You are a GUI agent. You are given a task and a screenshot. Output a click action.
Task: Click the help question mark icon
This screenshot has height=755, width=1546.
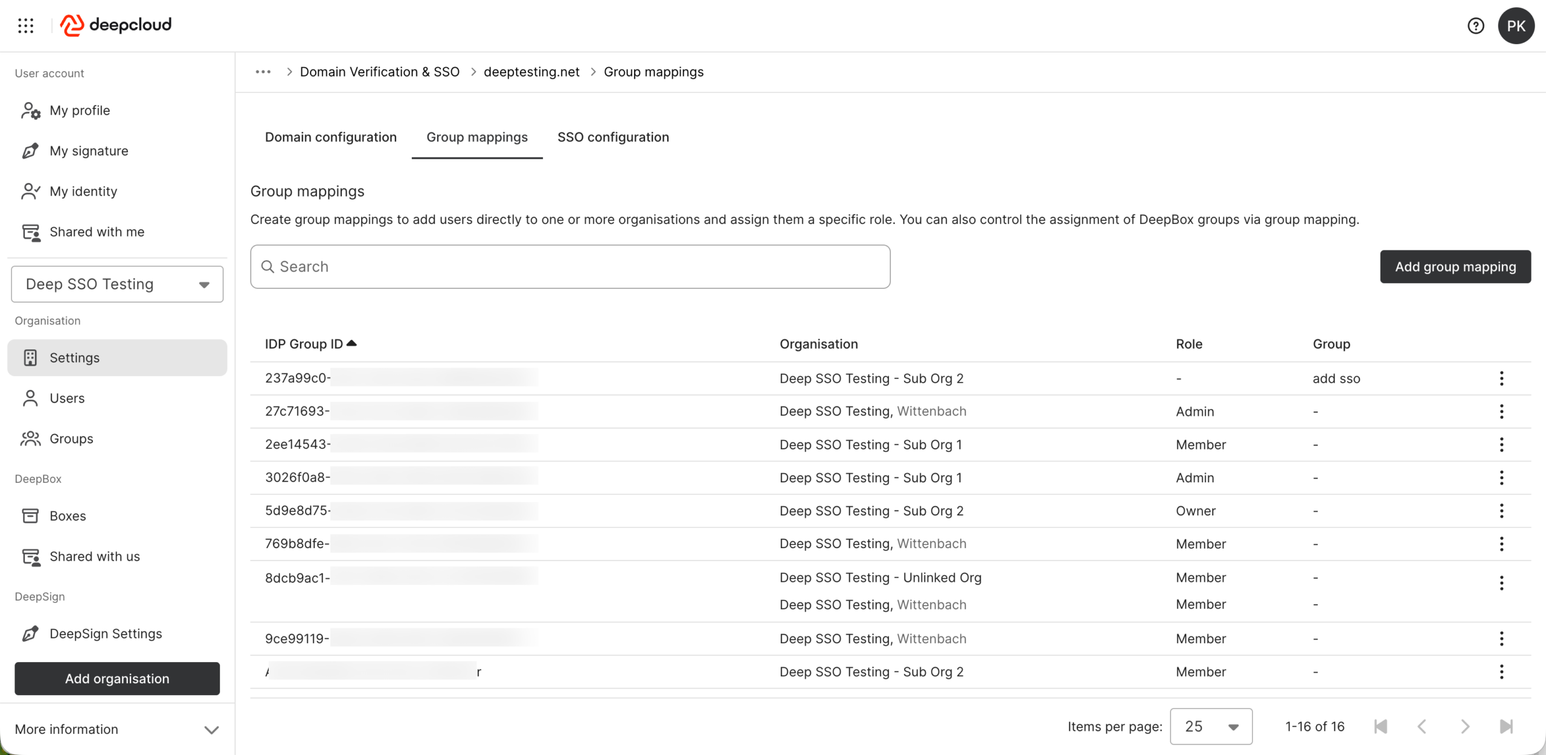[x=1475, y=26]
